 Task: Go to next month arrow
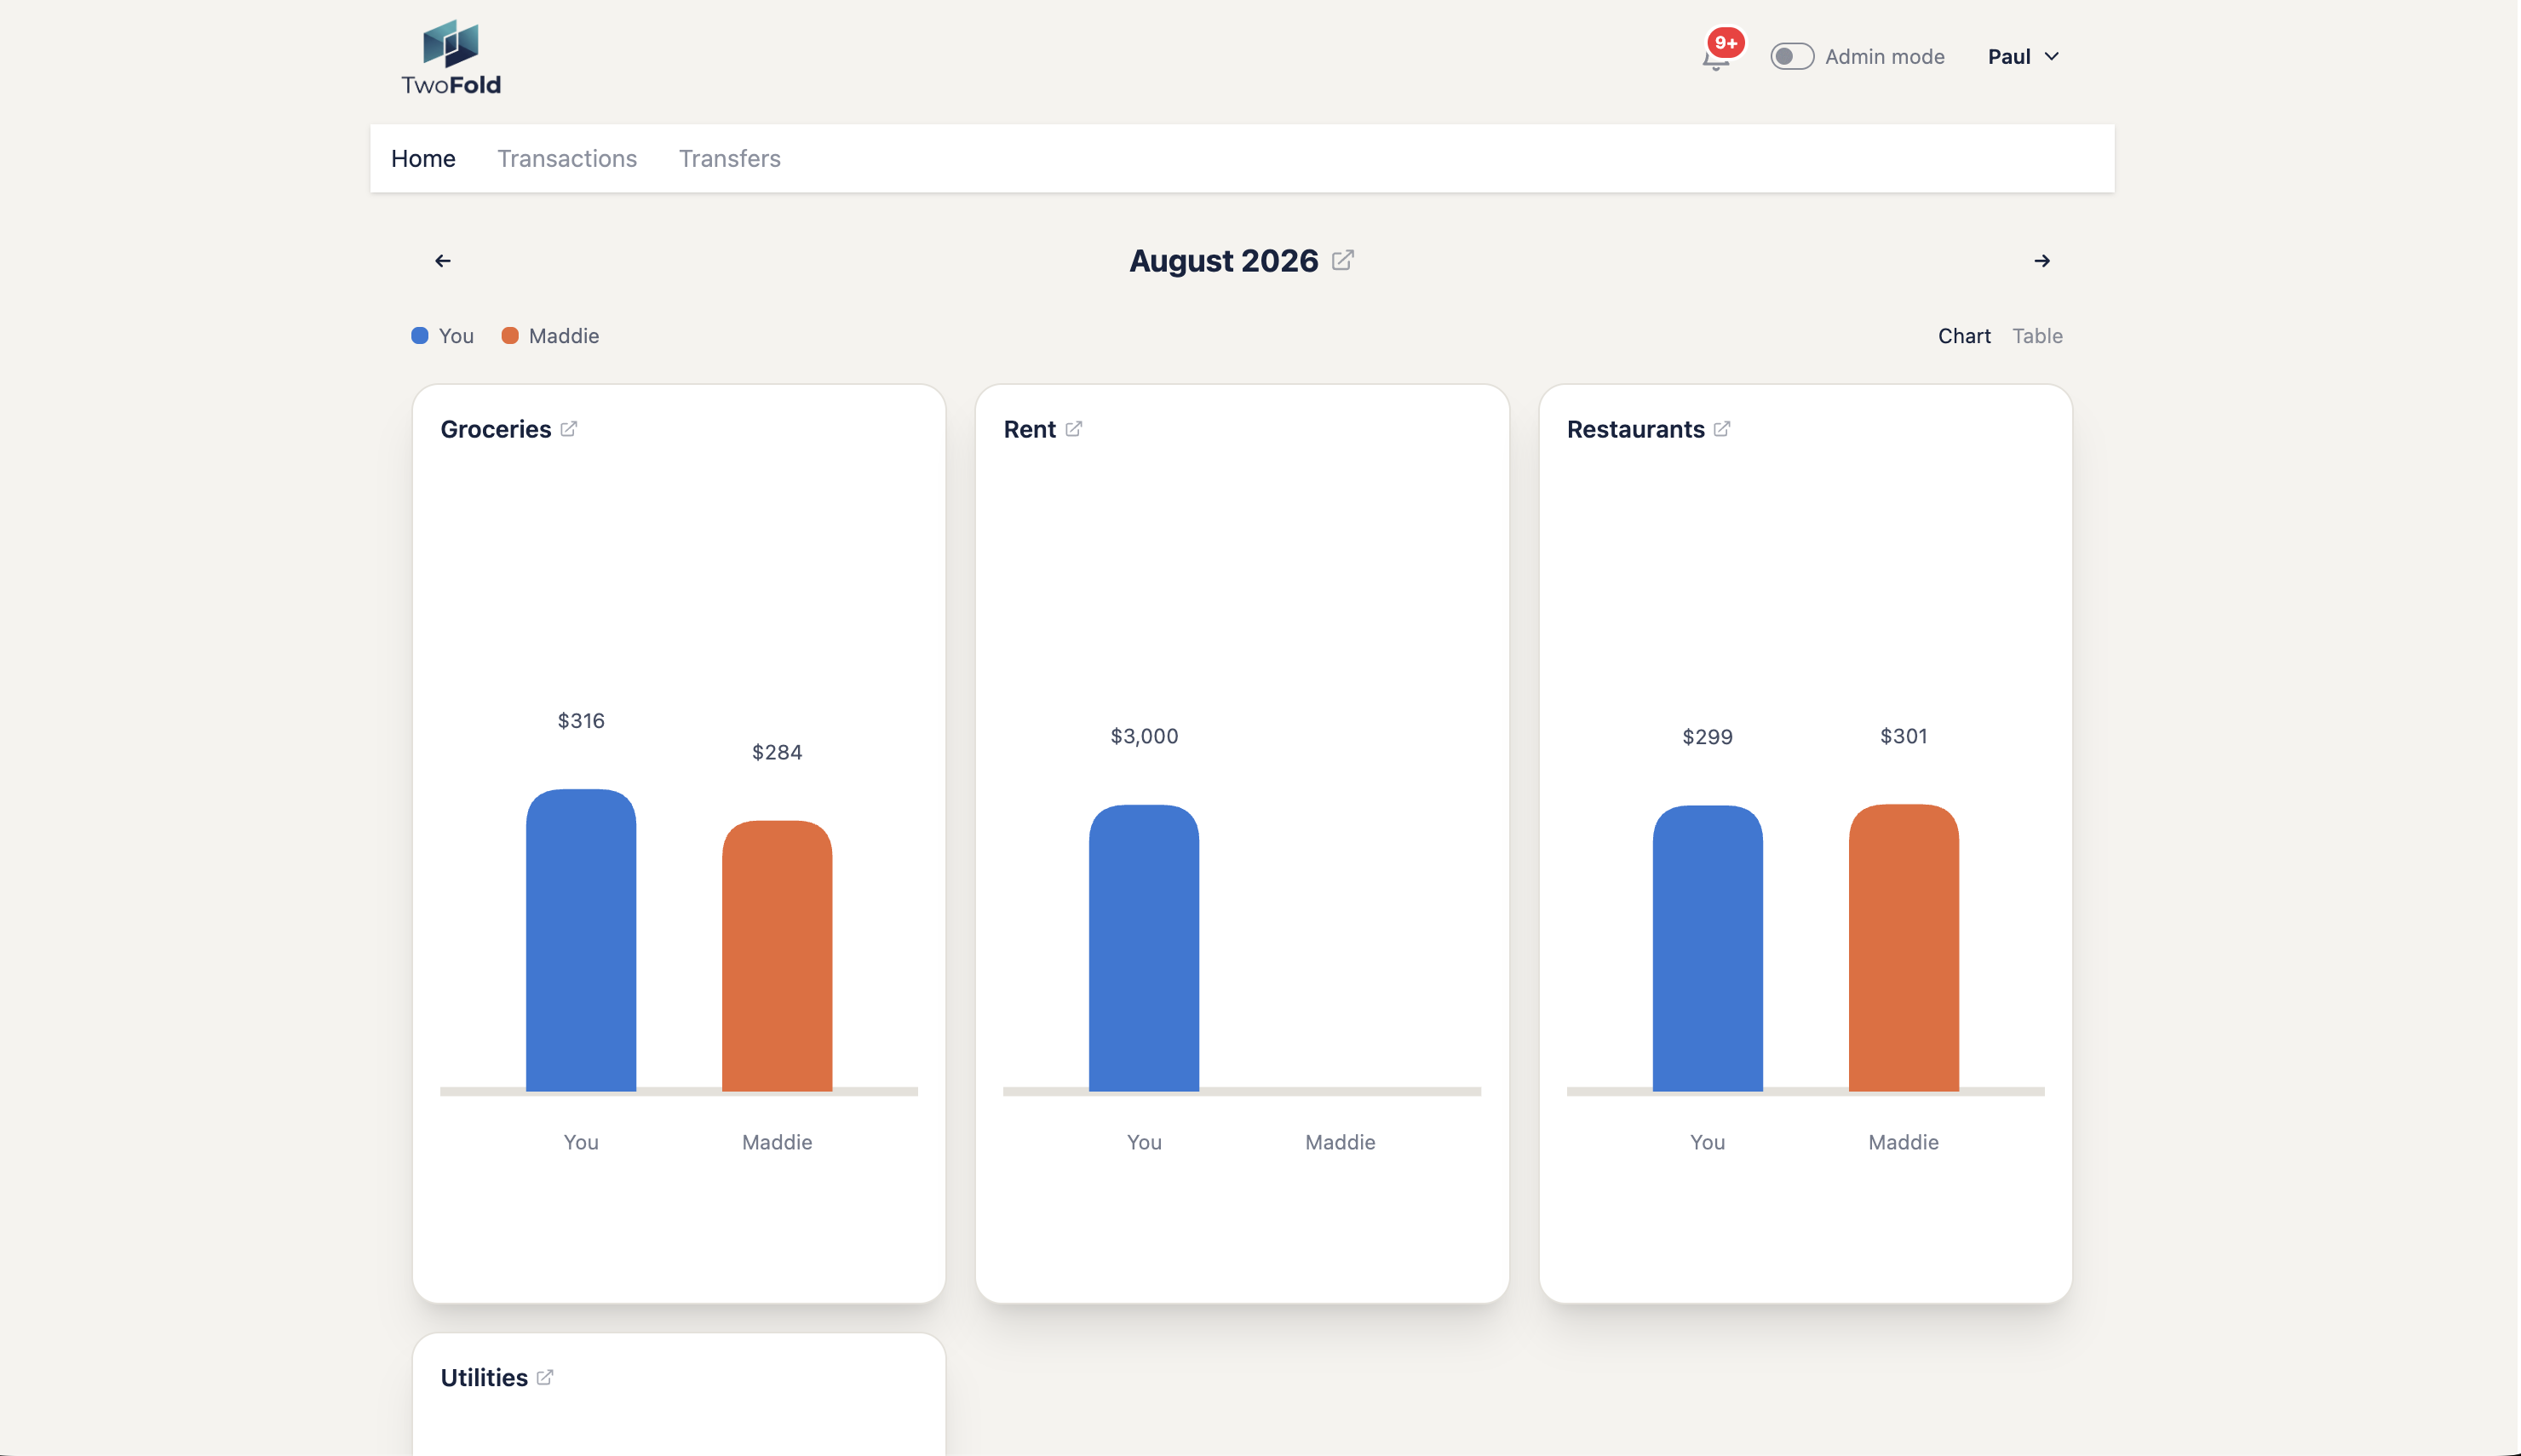coord(2042,261)
